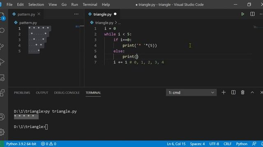Open the Manage gear icon

2,132
